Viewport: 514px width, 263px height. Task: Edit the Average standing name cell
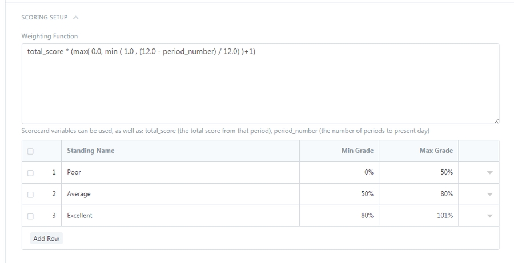tap(180, 194)
